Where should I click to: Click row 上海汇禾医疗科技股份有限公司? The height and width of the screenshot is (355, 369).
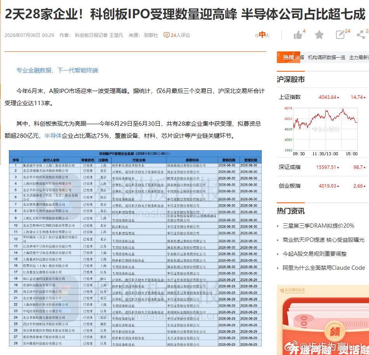135,218
